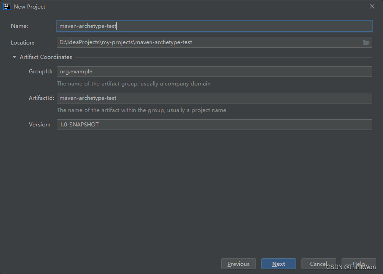Click the folder browse icon in Location field

[x=366, y=42]
